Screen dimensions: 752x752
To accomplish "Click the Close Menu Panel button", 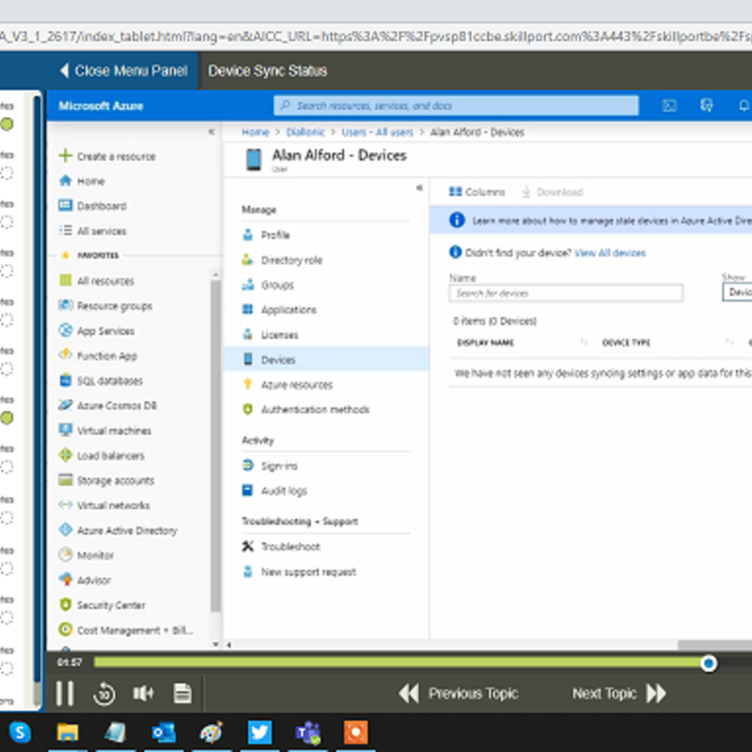I will click(x=123, y=70).
